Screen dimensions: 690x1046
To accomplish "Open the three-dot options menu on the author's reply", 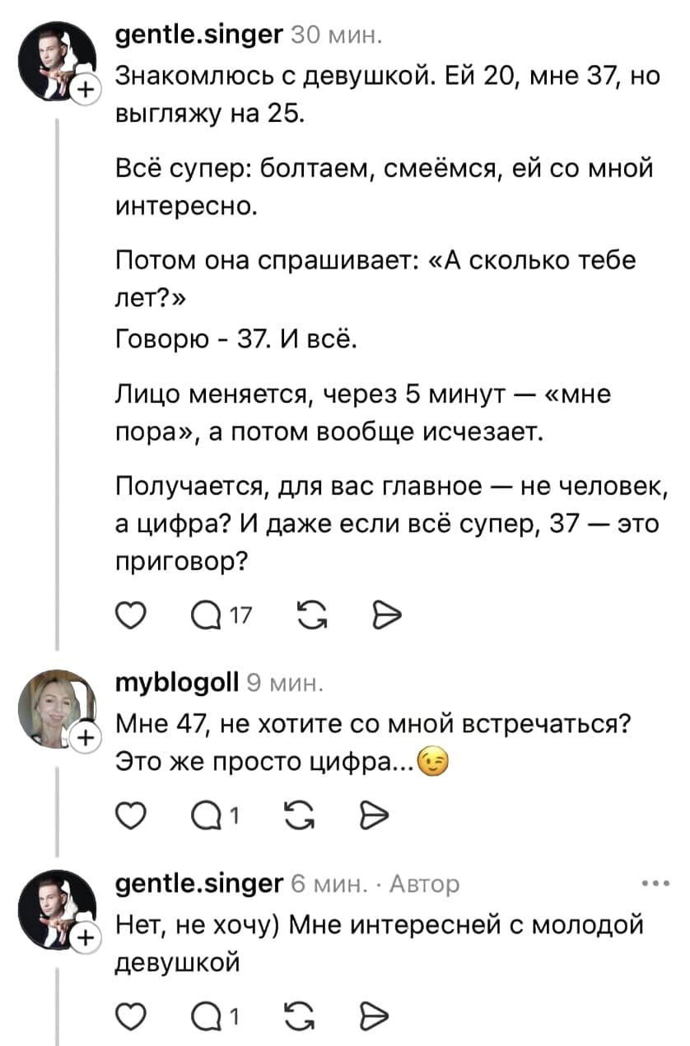I will 655,882.
